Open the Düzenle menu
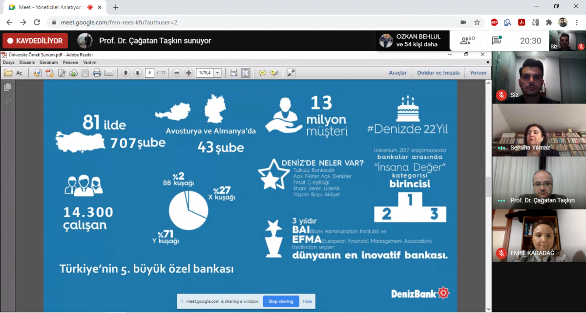This screenshot has width=586, height=313. coord(27,63)
